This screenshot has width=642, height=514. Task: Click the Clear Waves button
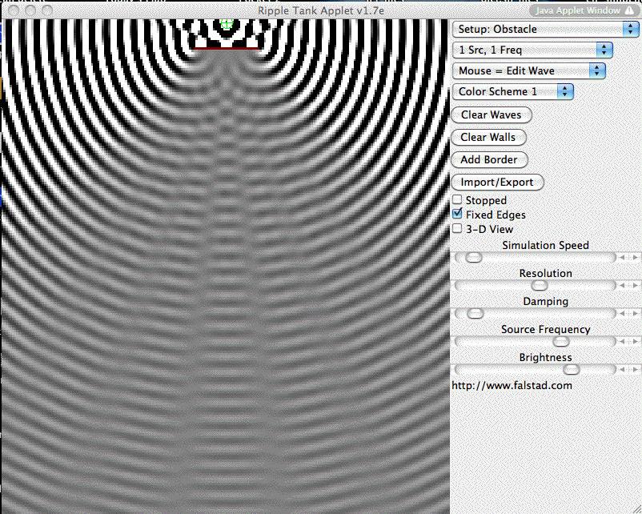pyautogui.click(x=492, y=114)
